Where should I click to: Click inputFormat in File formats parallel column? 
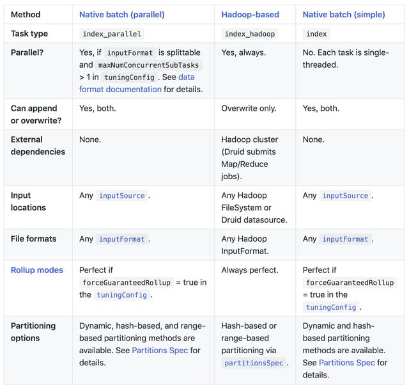[121, 239]
